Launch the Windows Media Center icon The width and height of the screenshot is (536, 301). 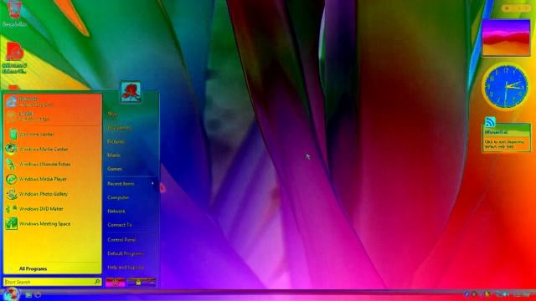click(11, 149)
